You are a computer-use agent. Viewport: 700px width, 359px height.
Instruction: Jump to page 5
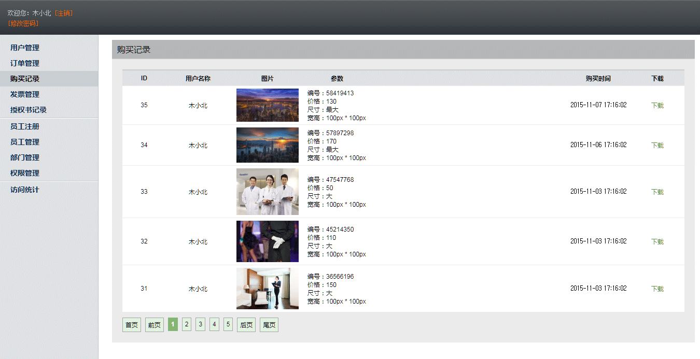click(x=228, y=324)
